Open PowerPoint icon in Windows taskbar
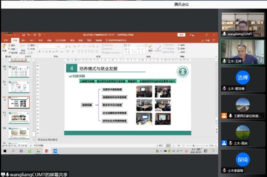 [47, 151]
